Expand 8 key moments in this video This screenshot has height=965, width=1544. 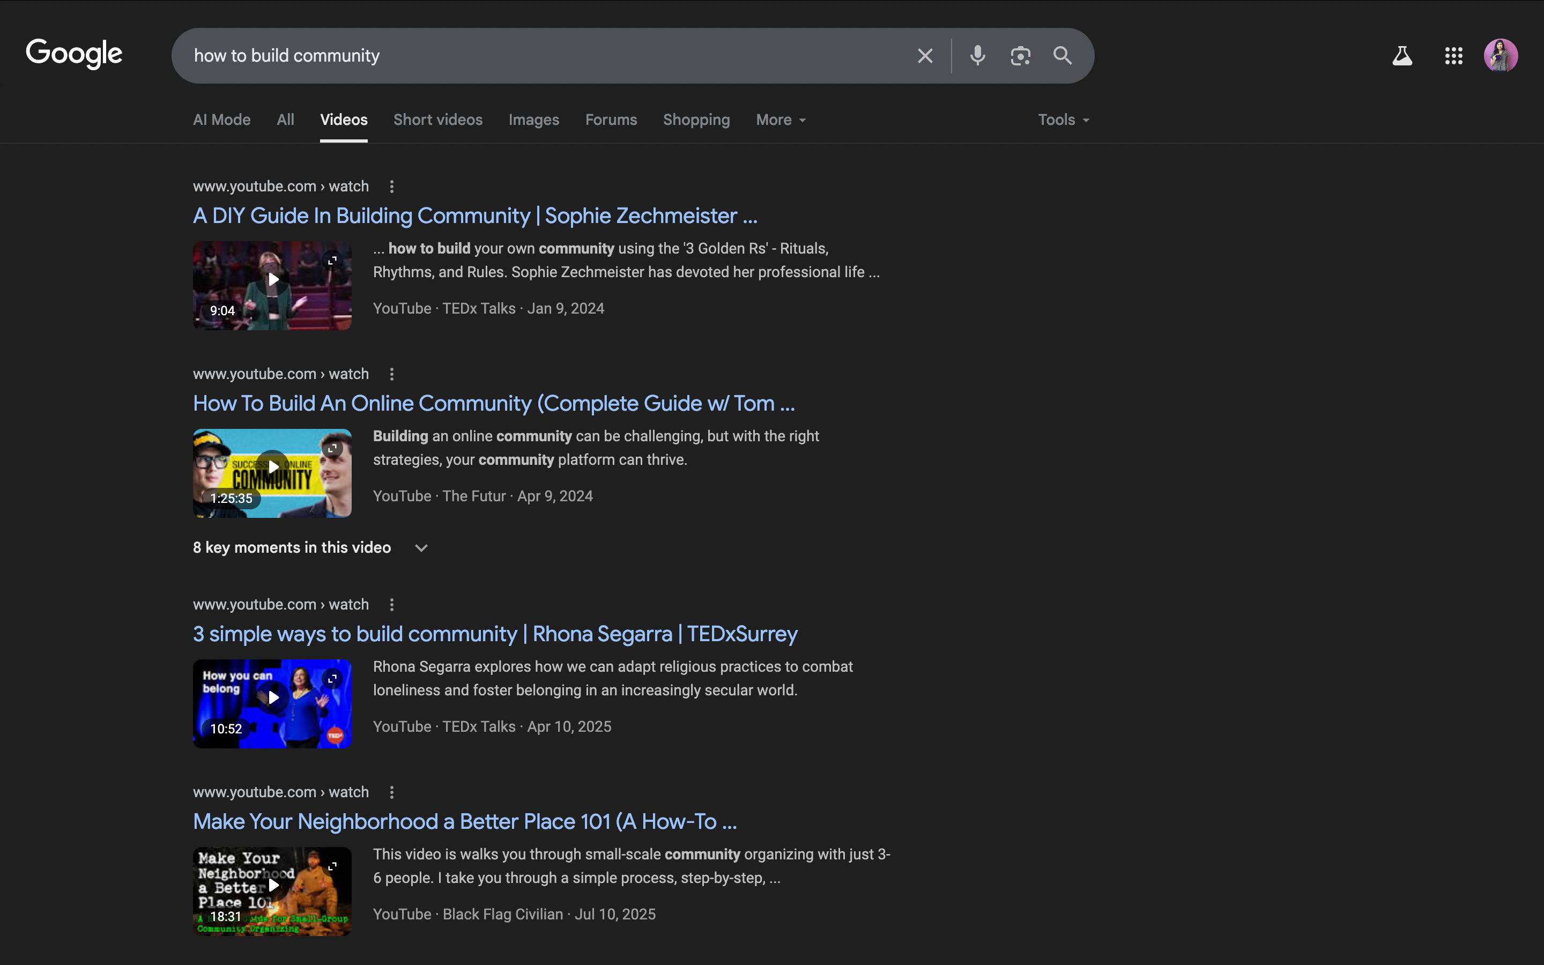click(x=421, y=547)
